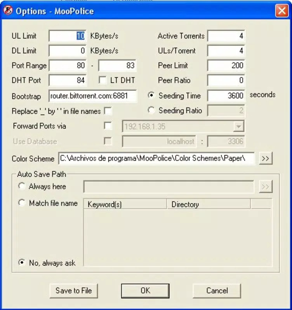Click the Active Torrents field
The height and width of the screenshot is (310, 292).
point(226,36)
